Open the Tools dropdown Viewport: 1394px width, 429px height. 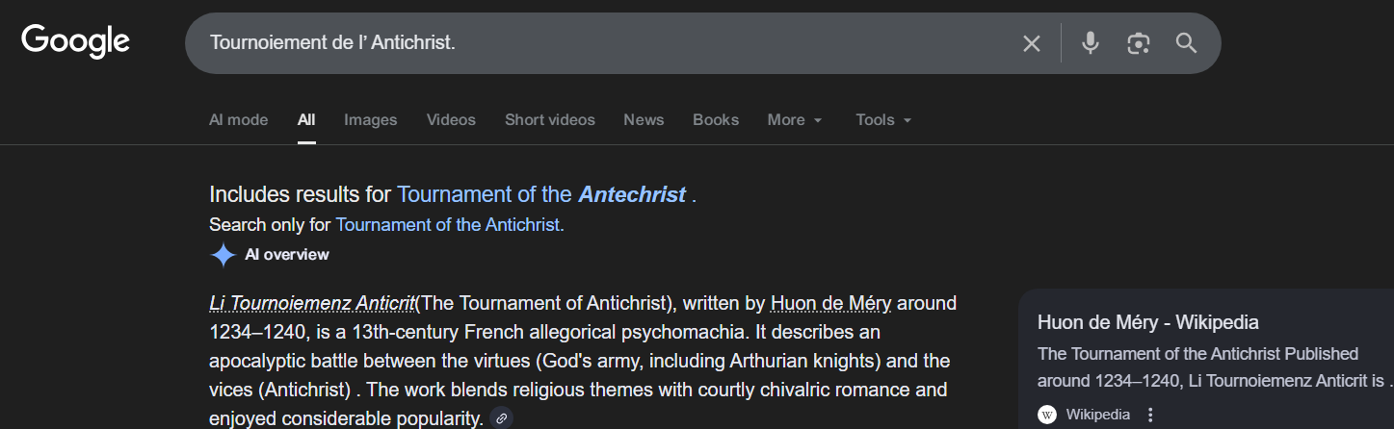882,120
